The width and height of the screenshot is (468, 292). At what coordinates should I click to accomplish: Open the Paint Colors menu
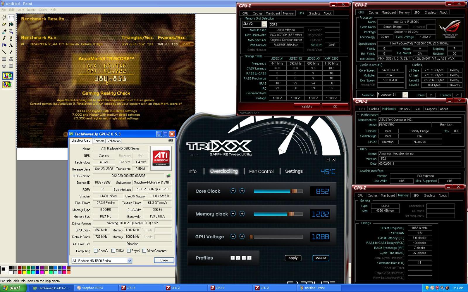pyautogui.click(x=43, y=10)
